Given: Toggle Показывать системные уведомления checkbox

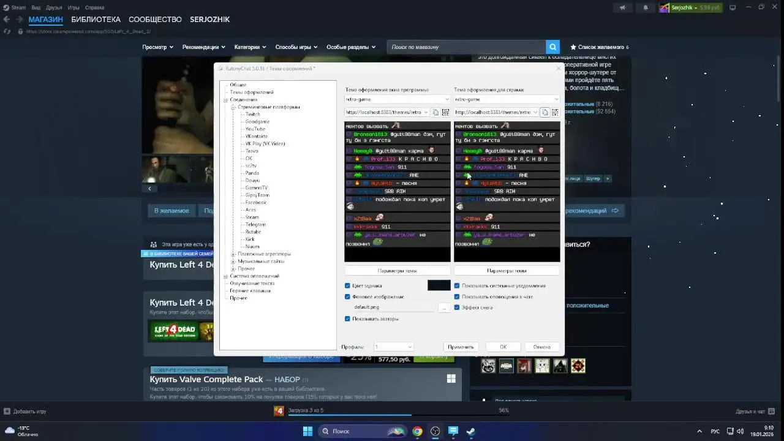Looking at the screenshot, I should coord(457,285).
